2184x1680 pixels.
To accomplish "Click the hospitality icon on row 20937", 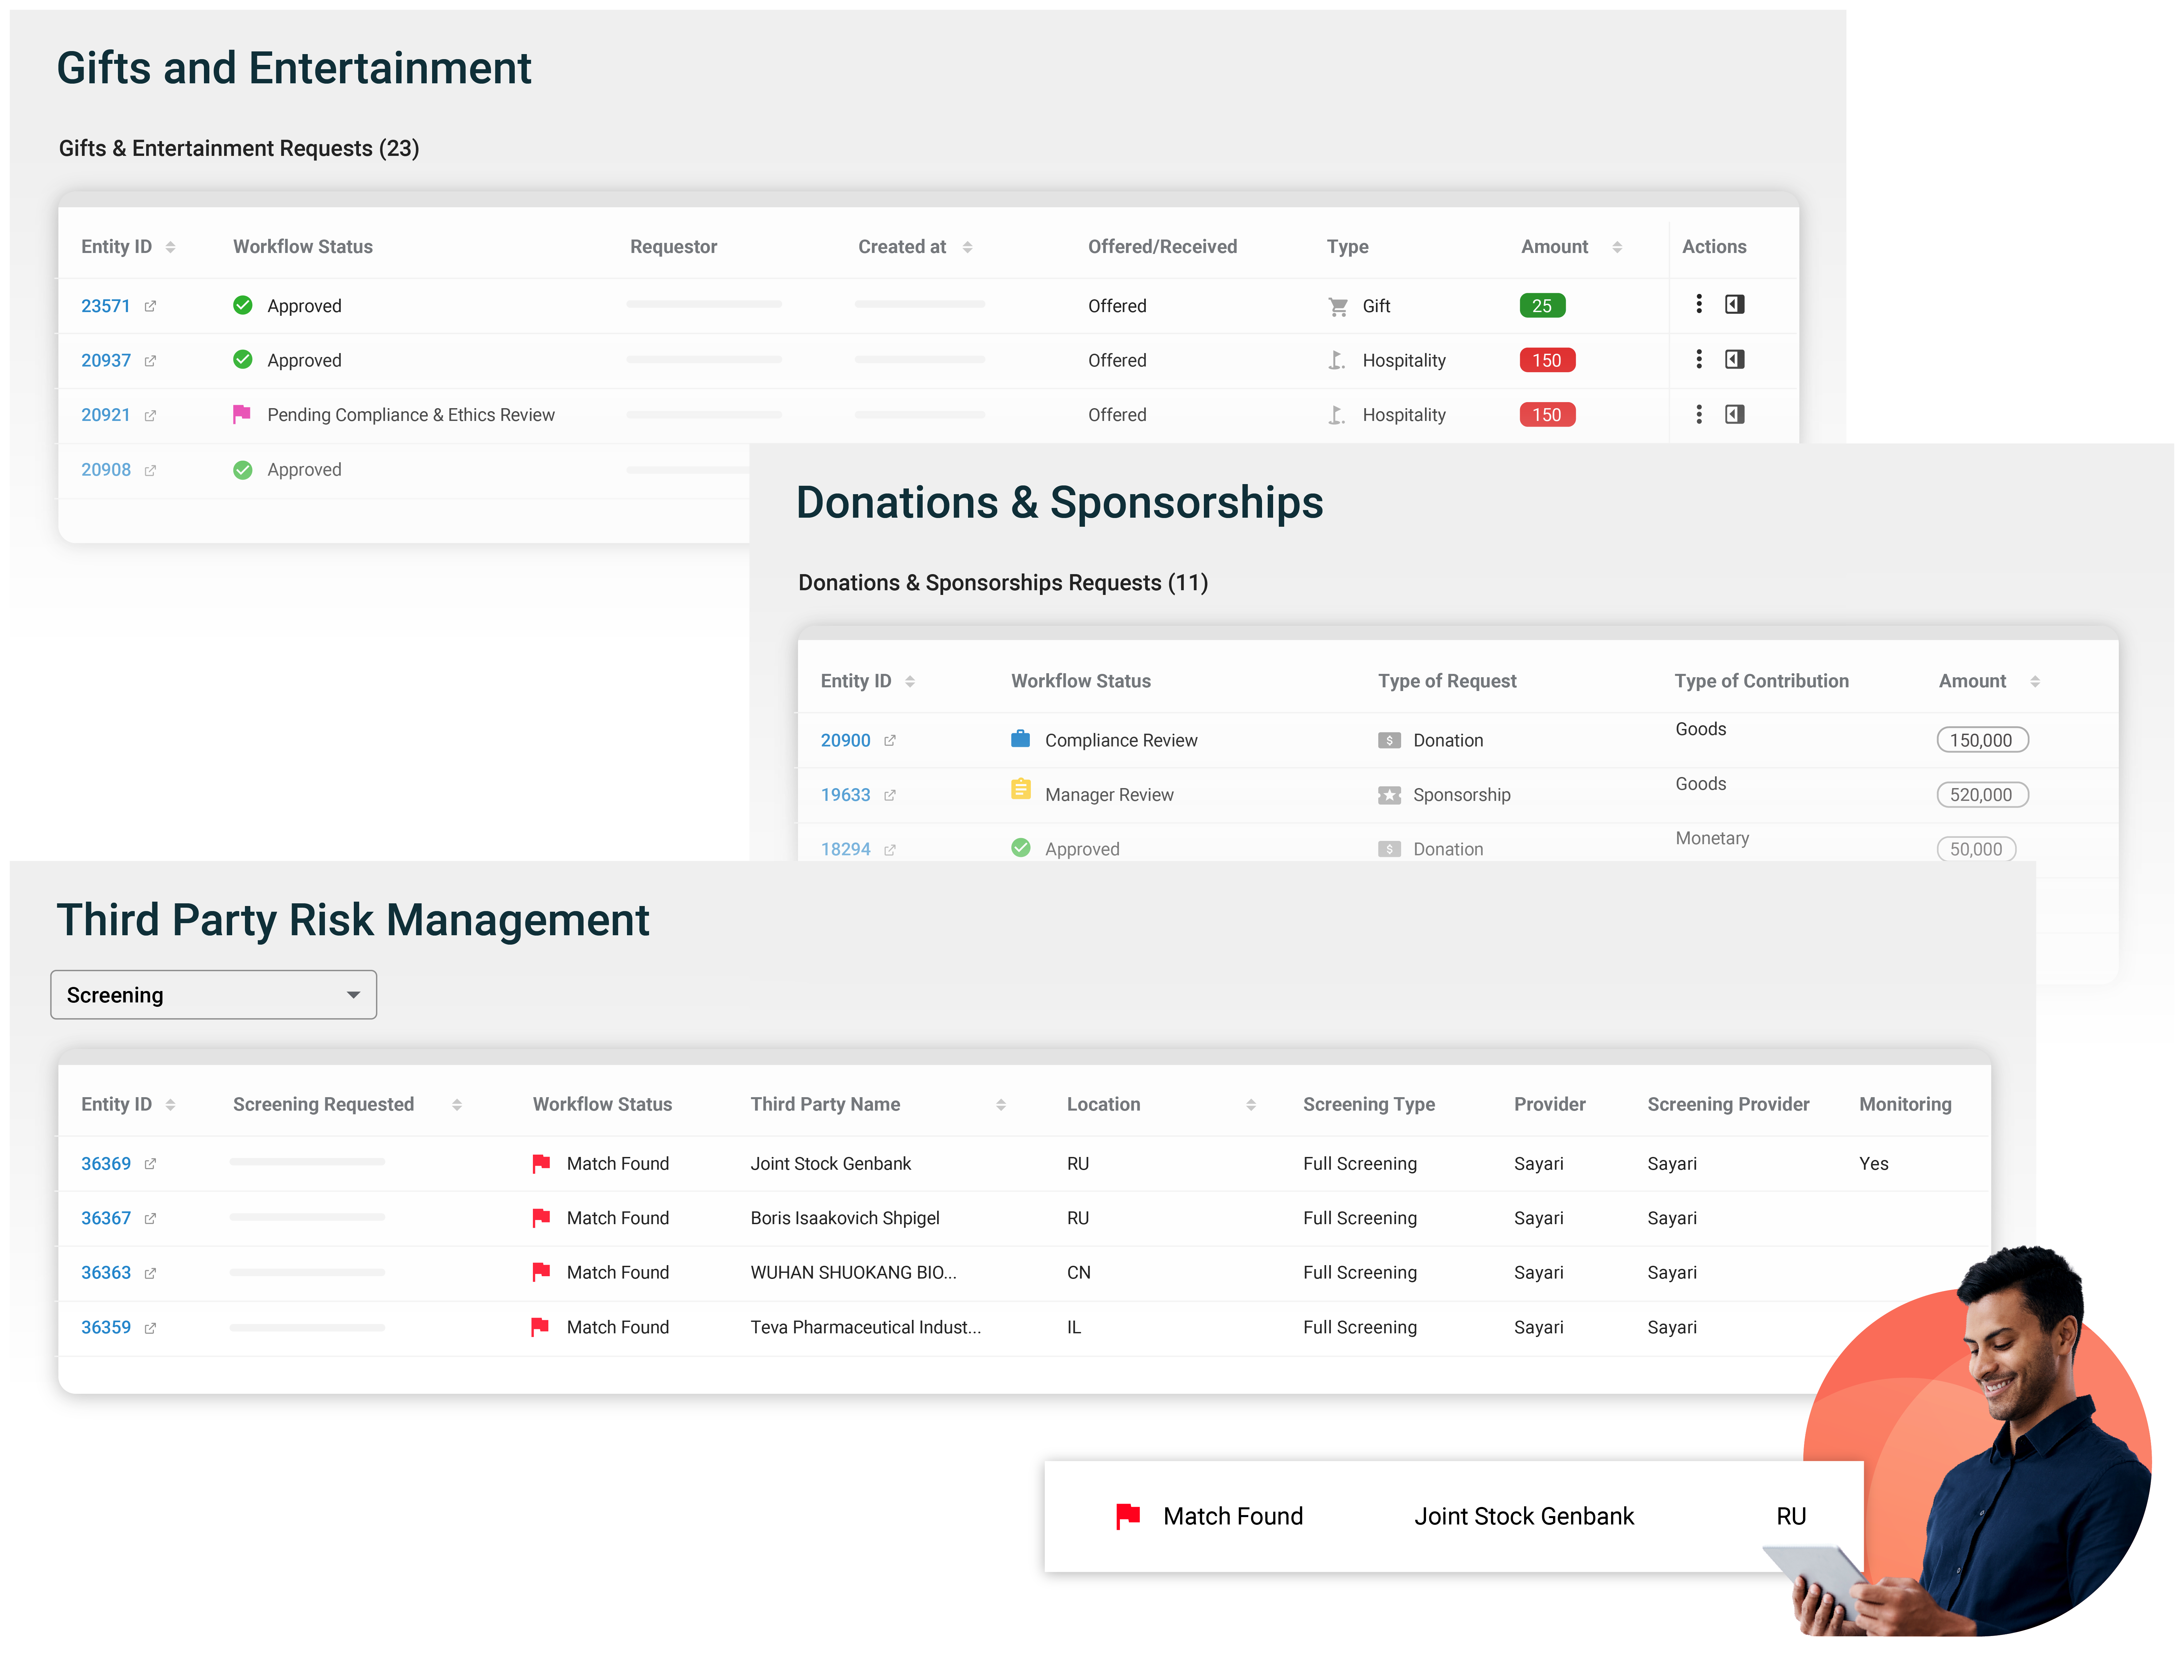I will coord(1337,360).
